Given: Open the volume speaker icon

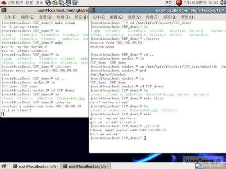Looking at the screenshot, I should [223, 2].
